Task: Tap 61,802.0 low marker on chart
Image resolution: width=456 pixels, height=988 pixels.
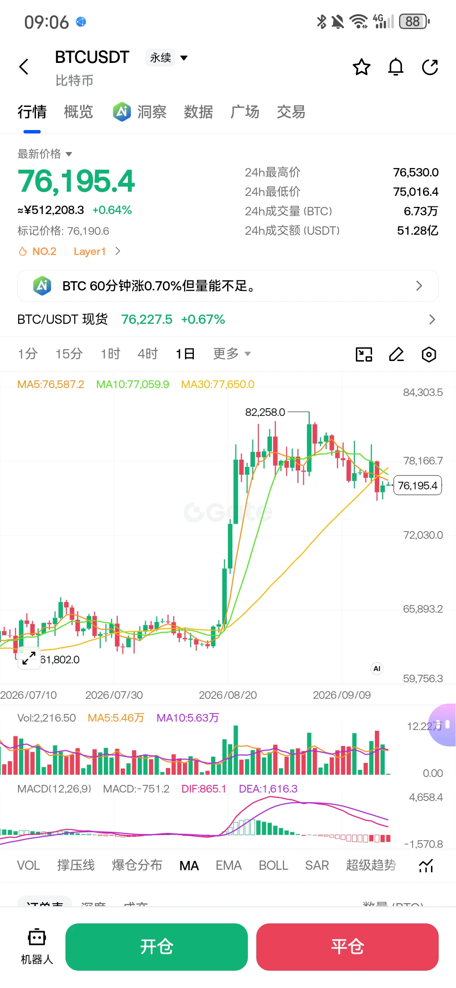Action: point(60,660)
